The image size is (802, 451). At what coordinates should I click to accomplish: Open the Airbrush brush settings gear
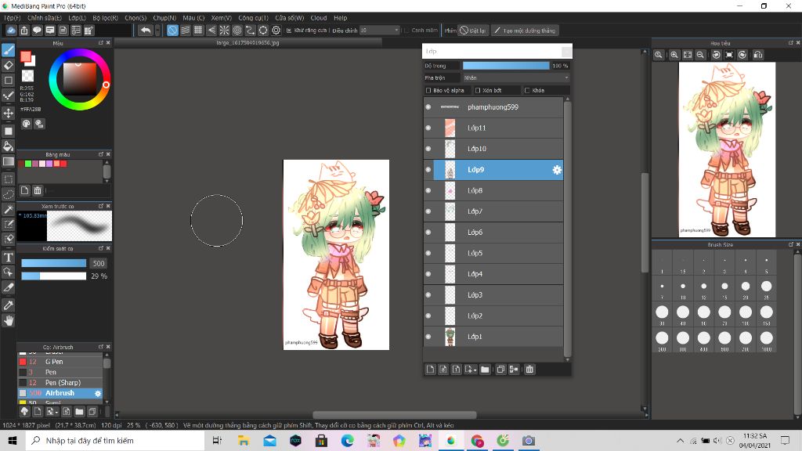pos(98,393)
